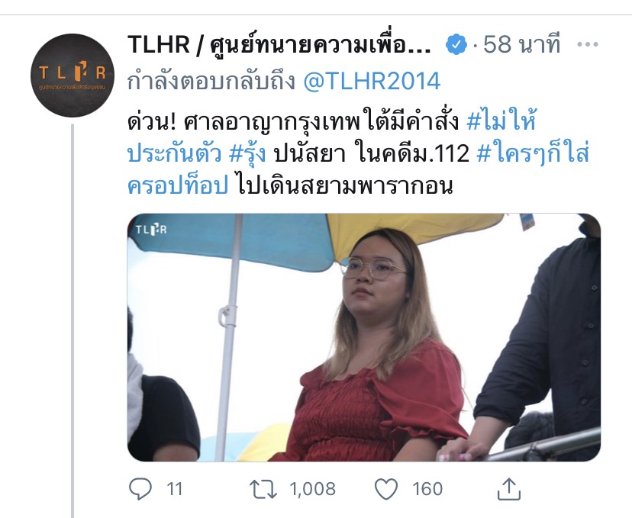Viewport: 632px width, 518px height.
Task: Click the TLHR watermark on the photo
Action: point(151,230)
